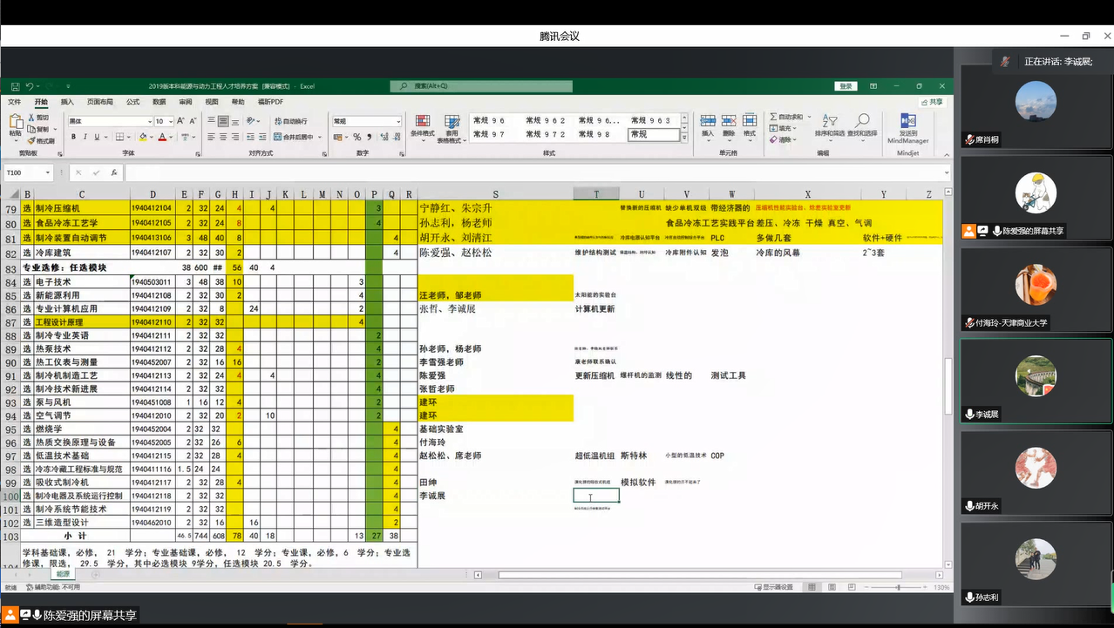The height and width of the screenshot is (628, 1114).
Task: Open the font name dropdown (黑体)
Action: click(x=148, y=121)
